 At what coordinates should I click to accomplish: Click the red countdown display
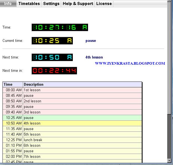[54, 71]
